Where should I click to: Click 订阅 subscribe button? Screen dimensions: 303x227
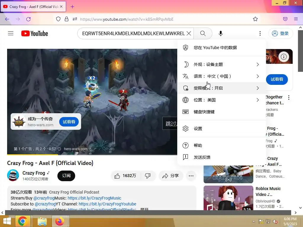tap(66, 176)
